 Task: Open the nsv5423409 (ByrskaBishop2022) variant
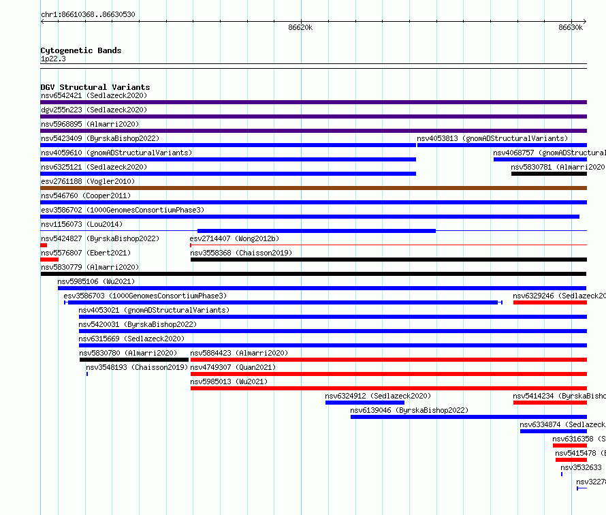(x=100, y=138)
